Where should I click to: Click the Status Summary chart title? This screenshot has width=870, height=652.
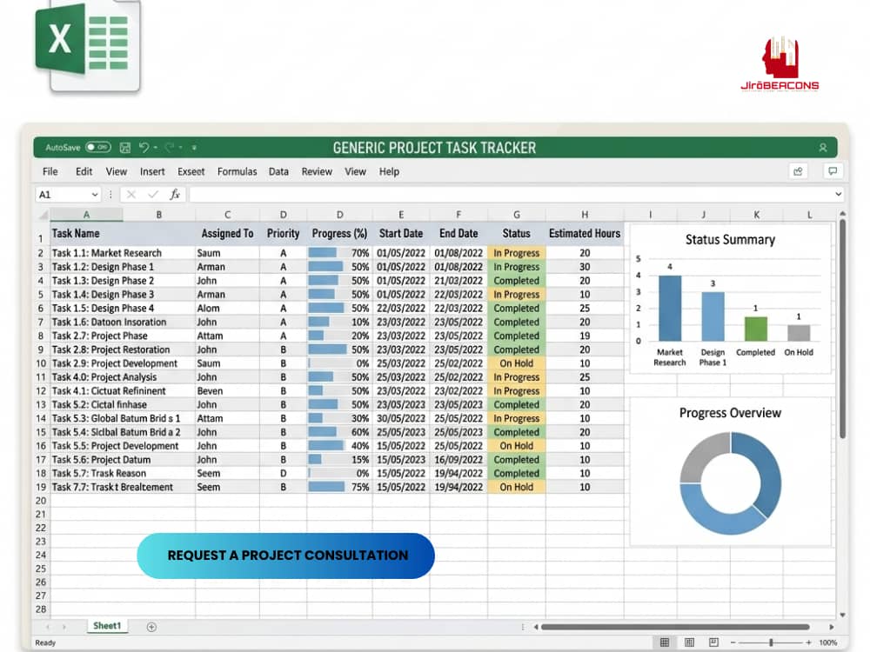pyautogui.click(x=730, y=240)
